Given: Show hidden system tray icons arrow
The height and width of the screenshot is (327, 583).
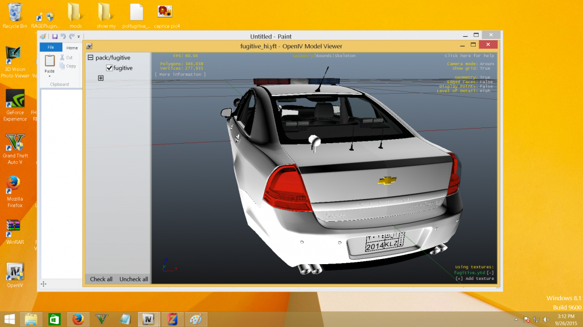Looking at the screenshot, I should pos(516,319).
